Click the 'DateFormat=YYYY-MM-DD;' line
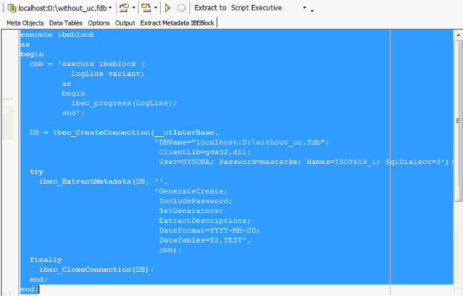 pyautogui.click(x=209, y=230)
